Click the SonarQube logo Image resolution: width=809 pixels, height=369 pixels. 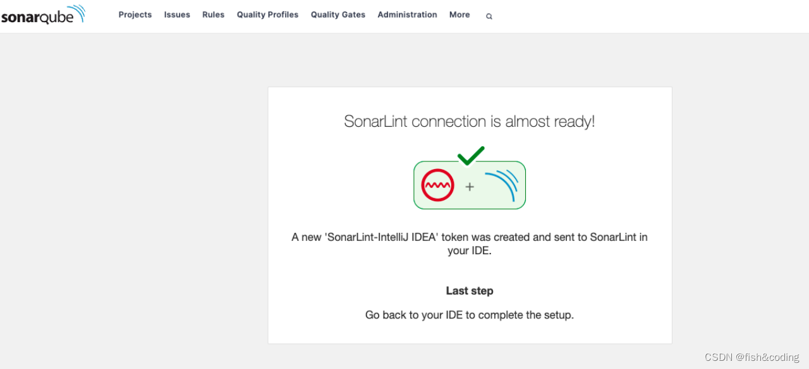point(43,15)
